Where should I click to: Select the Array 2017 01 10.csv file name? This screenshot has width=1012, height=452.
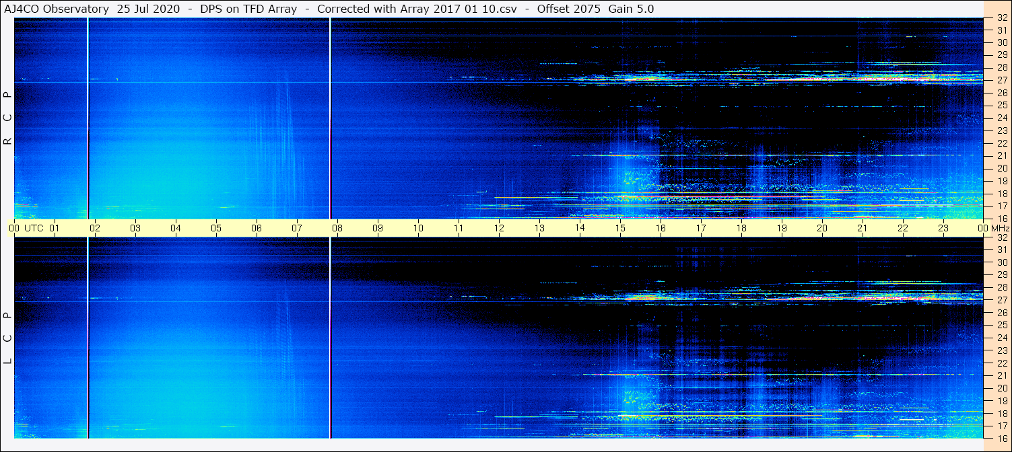coord(460,9)
